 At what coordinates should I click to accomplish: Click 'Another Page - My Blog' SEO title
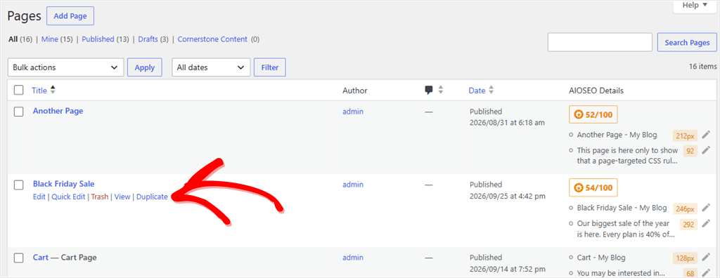coord(617,135)
